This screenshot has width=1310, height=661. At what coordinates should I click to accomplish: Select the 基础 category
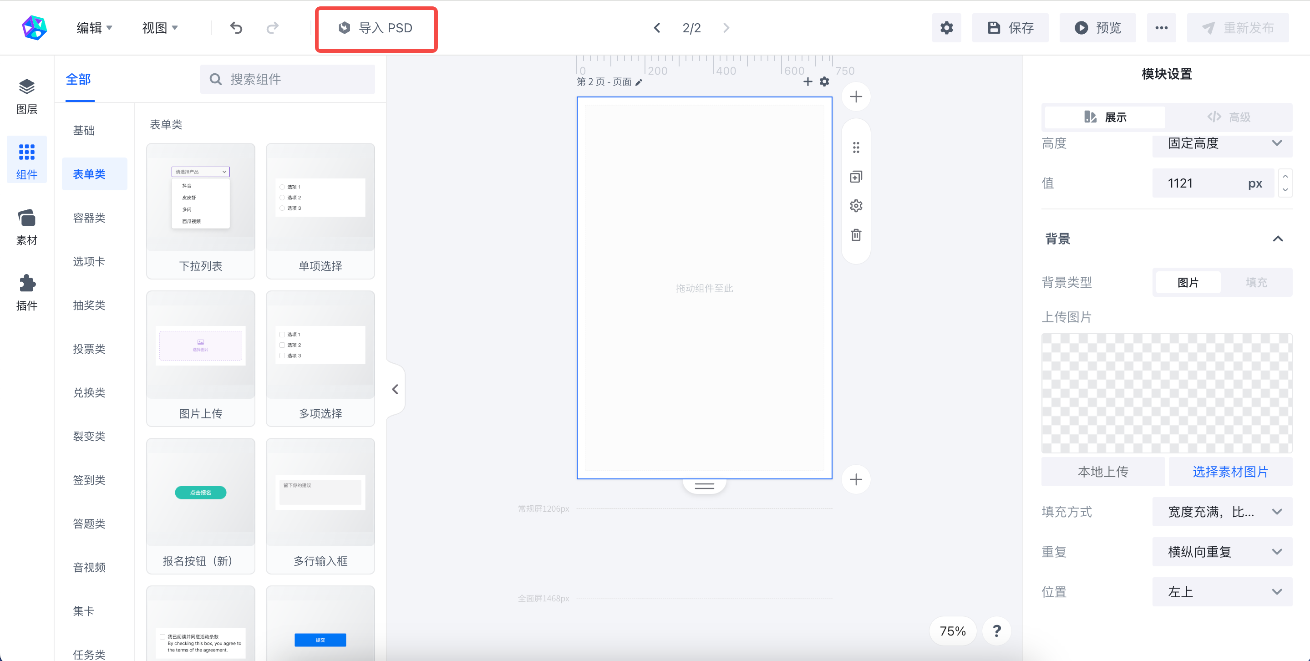84,130
